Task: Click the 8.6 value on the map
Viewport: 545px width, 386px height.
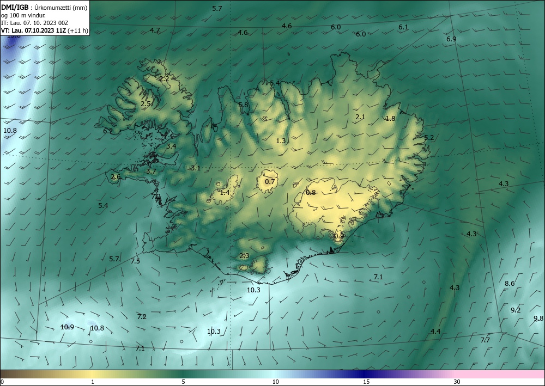Action: [510, 283]
